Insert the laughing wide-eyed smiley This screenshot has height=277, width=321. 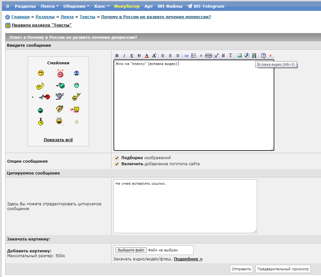(x=59, y=121)
